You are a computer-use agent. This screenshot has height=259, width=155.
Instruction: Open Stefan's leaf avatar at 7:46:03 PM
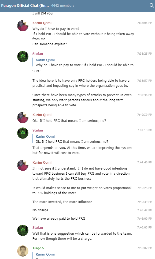(23, 230)
